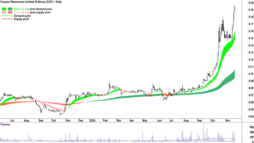This screenshot has width=254, height=143.
Task: Click the 0.17 price axis label
Action: pyautogui.click(x=251, y=24)
